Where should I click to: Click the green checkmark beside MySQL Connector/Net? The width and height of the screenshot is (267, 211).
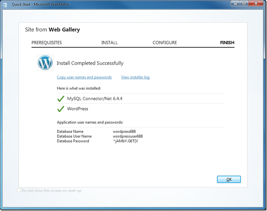pyautogui.click(x=61, y=99)
